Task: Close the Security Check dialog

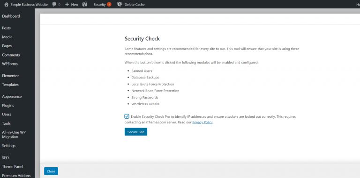Action: click(51, 171)
